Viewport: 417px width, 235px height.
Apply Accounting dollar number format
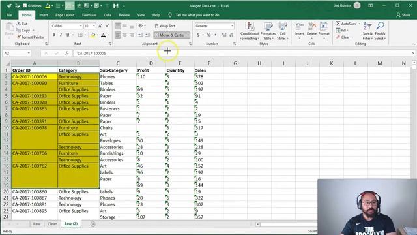tap(198, 35)
